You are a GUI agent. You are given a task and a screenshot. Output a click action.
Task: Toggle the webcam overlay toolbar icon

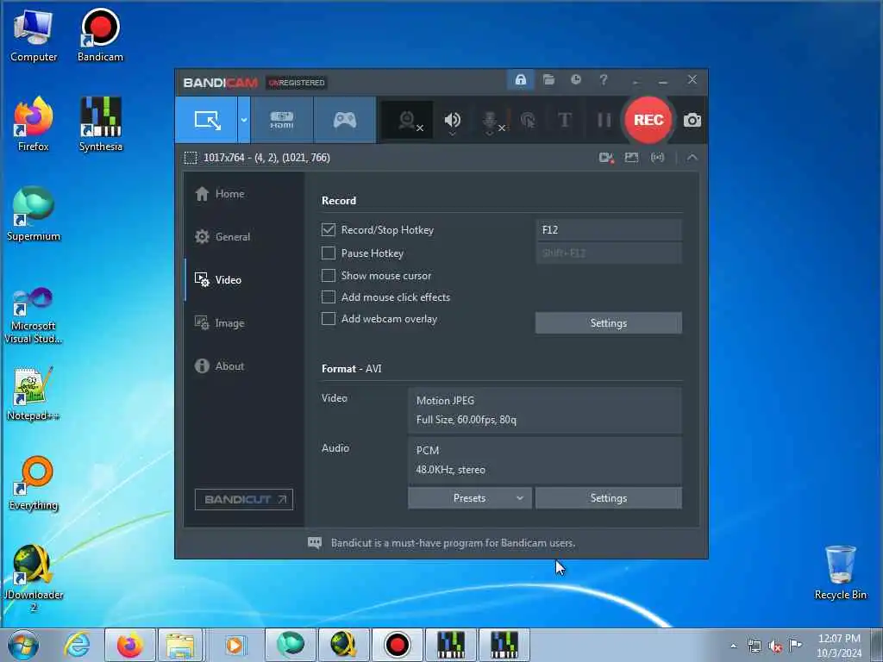click(407, 120)
